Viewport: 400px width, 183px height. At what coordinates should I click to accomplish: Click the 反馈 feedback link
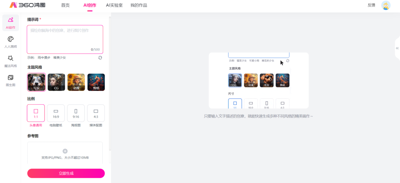[x=371, y=5]
